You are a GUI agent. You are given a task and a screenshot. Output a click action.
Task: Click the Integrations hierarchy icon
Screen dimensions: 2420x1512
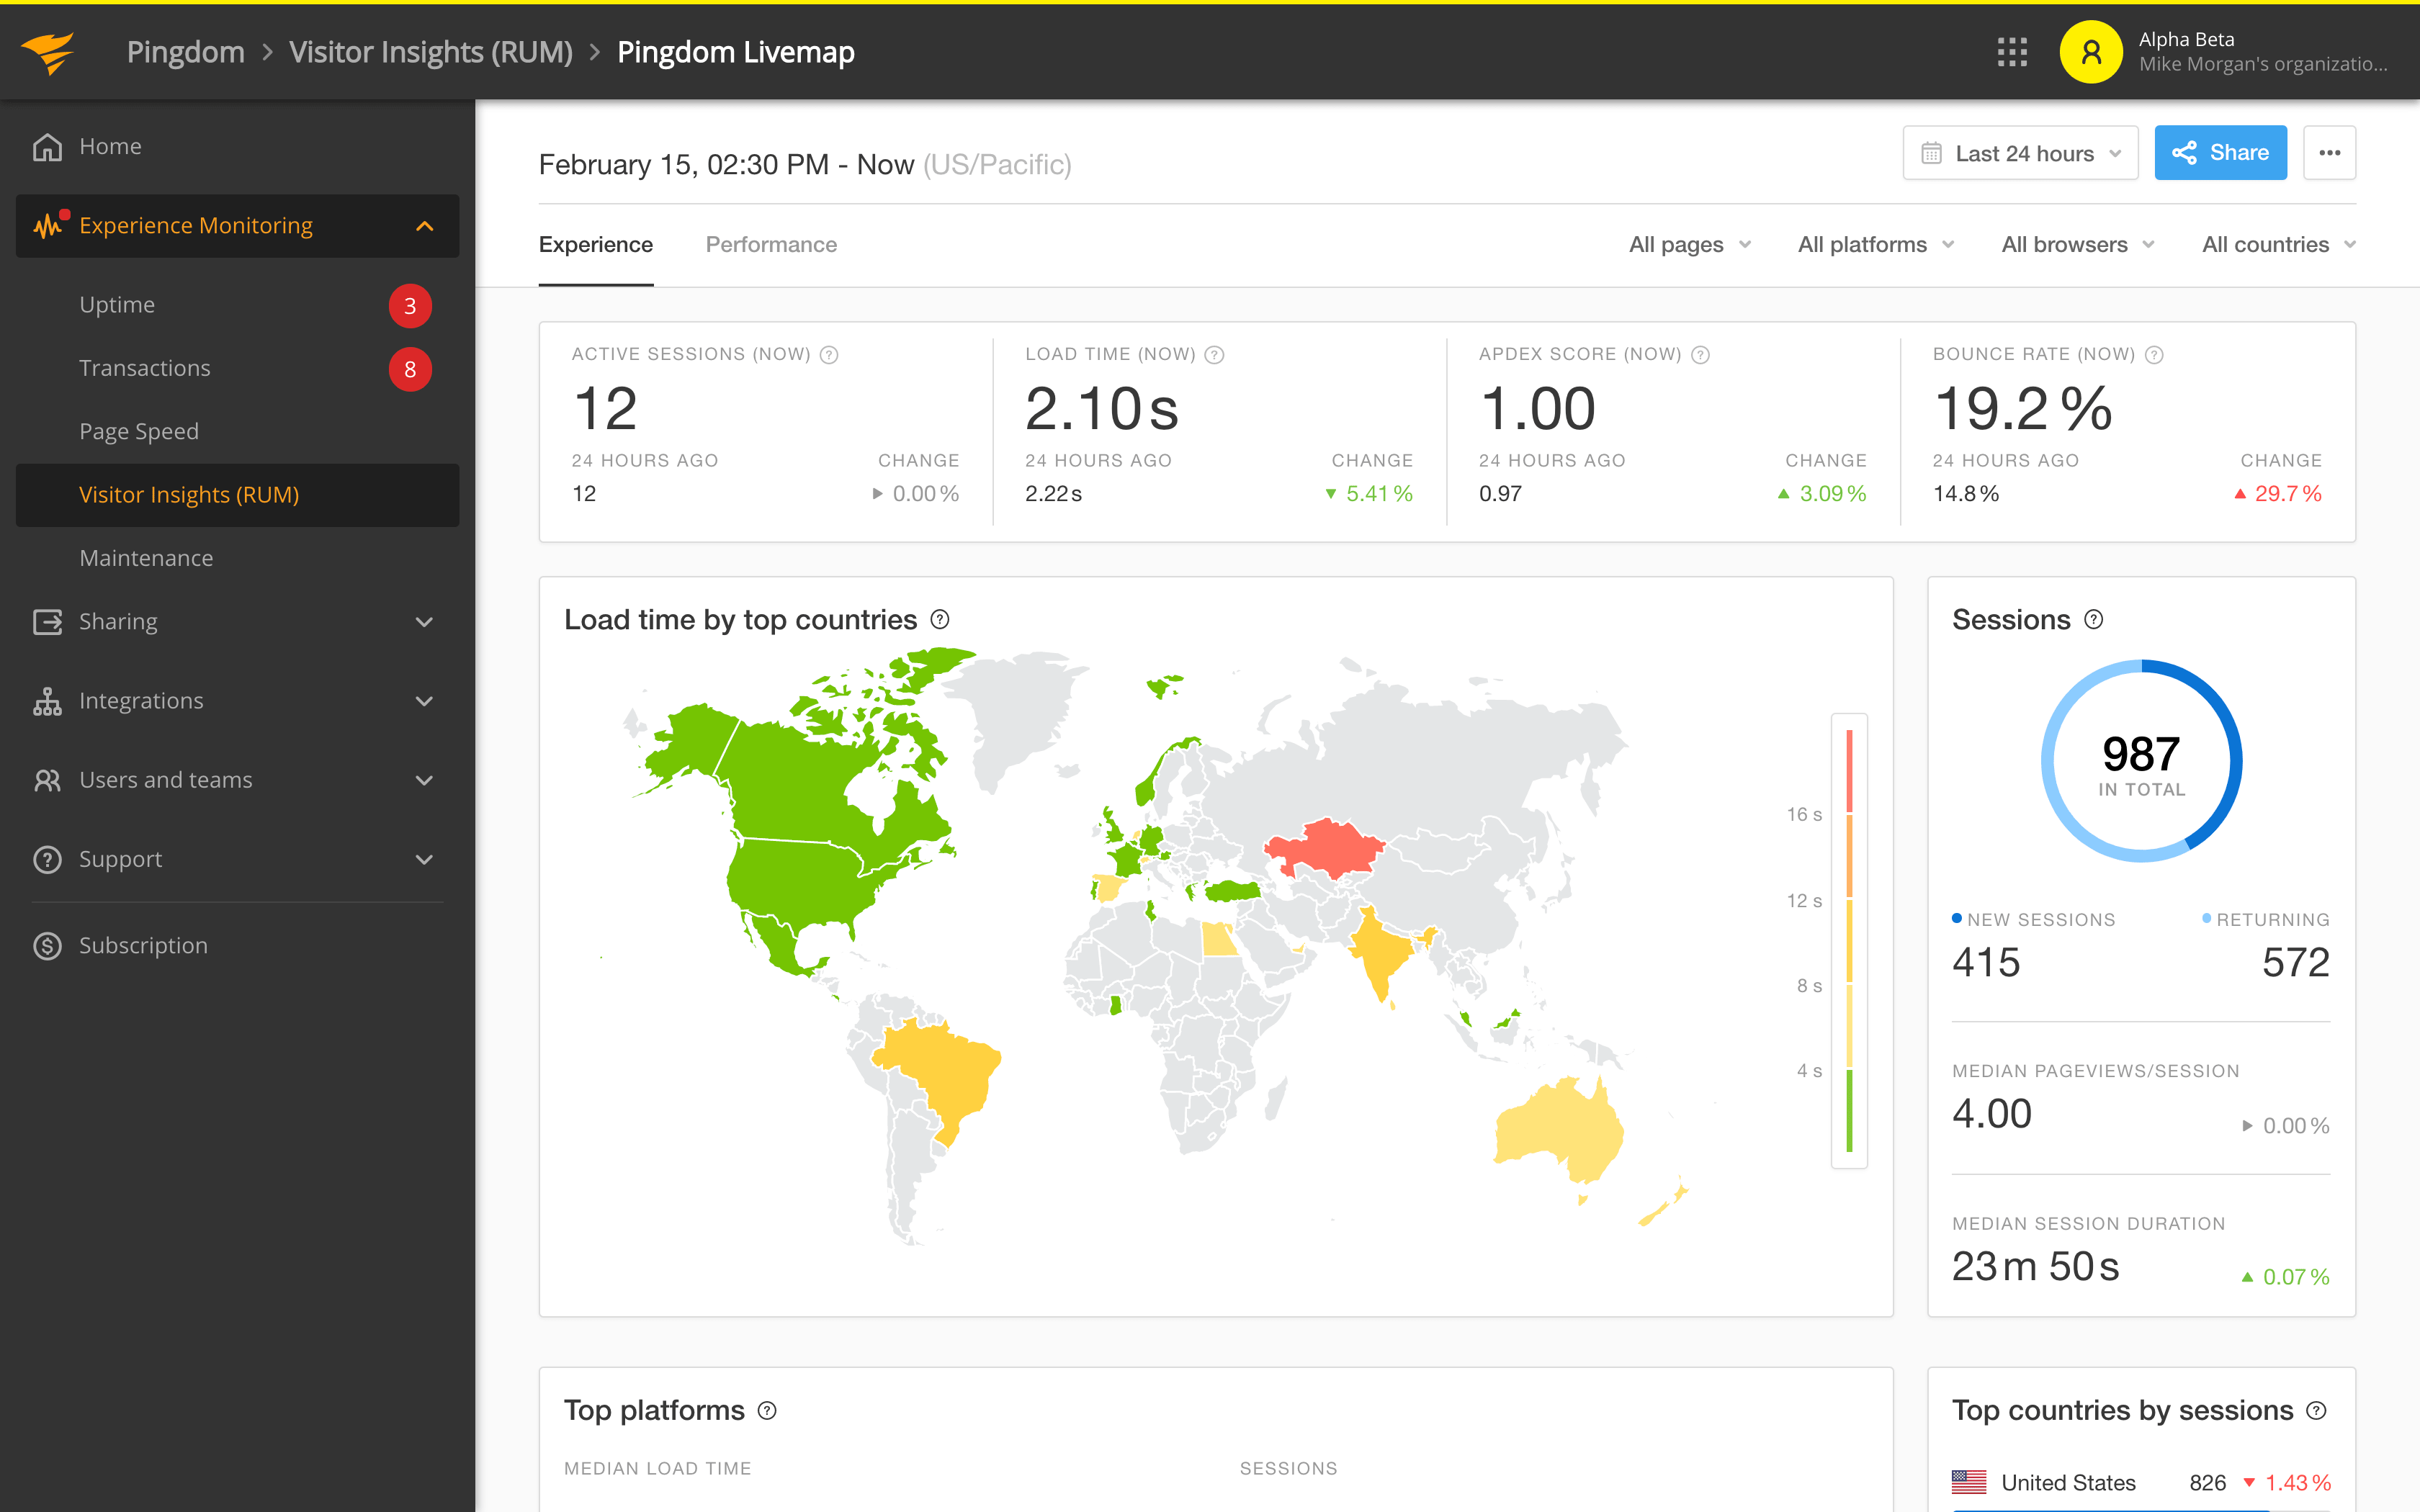pyautogui.click(x=47, y=701)
